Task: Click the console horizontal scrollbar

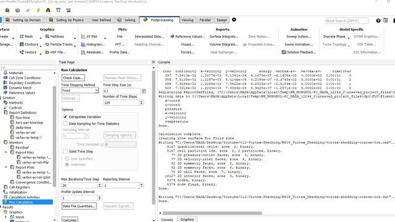Action: tap(212, 213)
